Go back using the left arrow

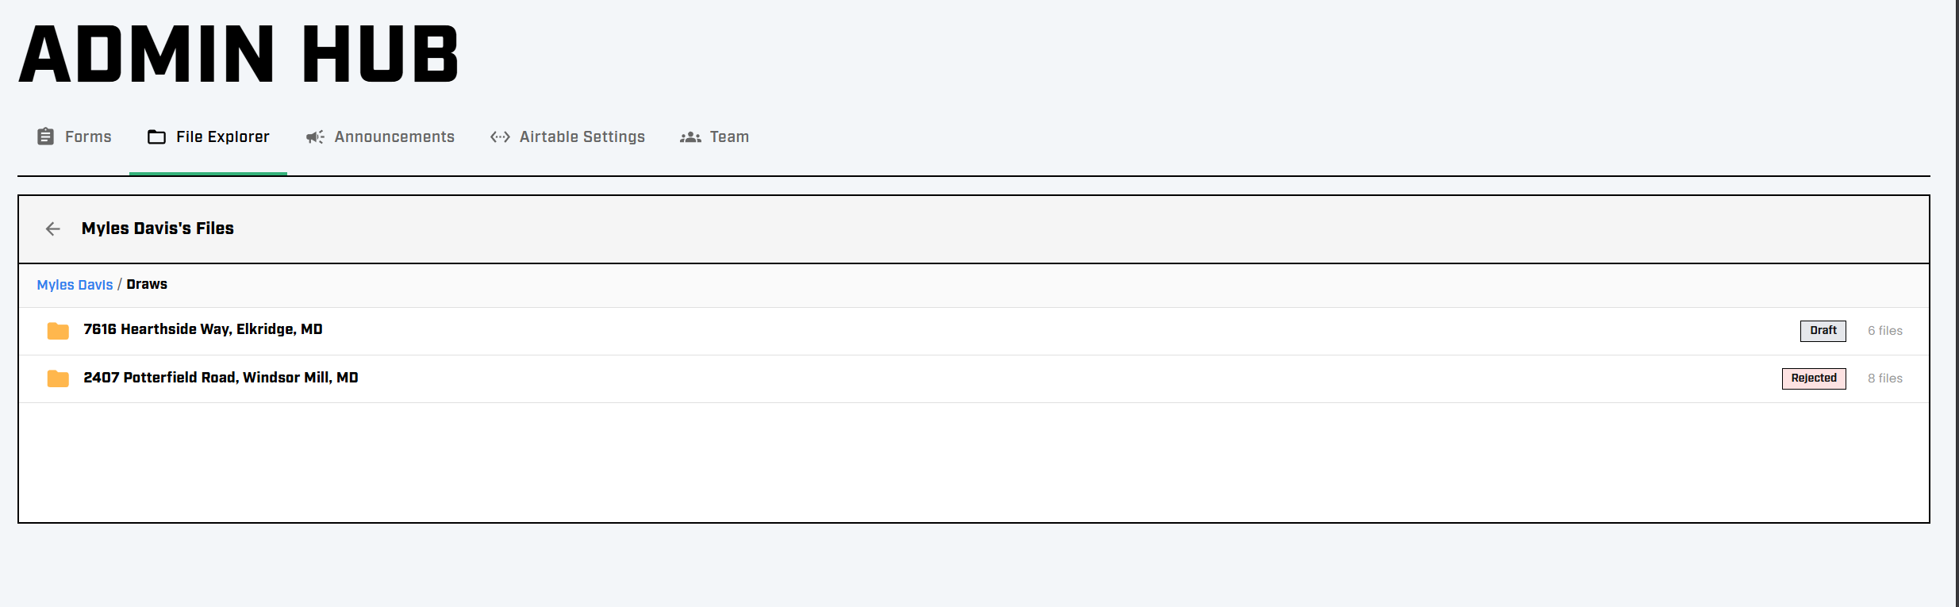tap(53, 229)
